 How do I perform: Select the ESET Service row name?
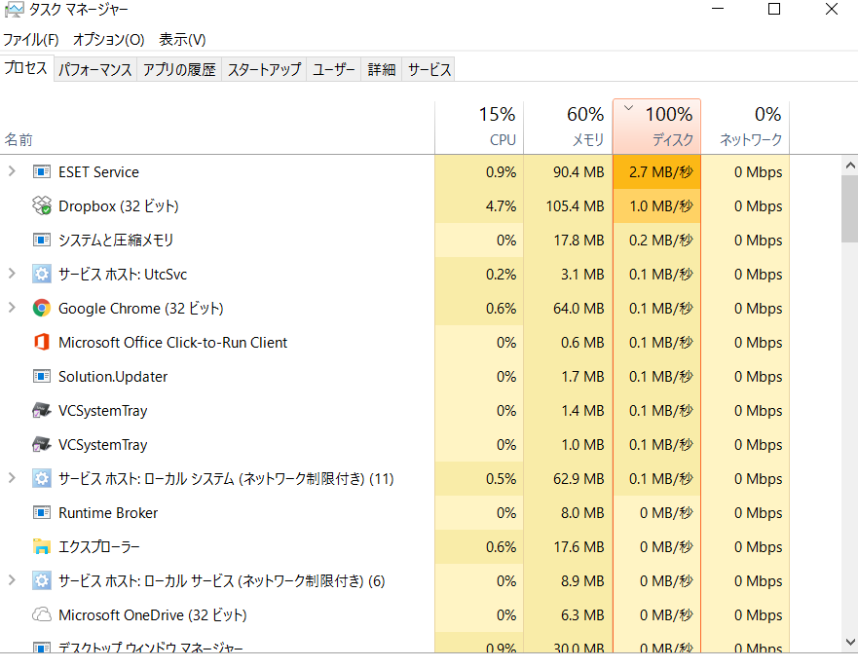[x=98, y=171]
